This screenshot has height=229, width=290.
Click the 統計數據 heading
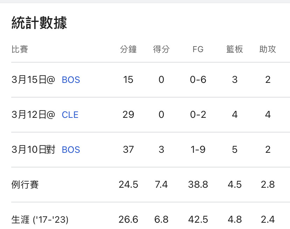(39, 22)
